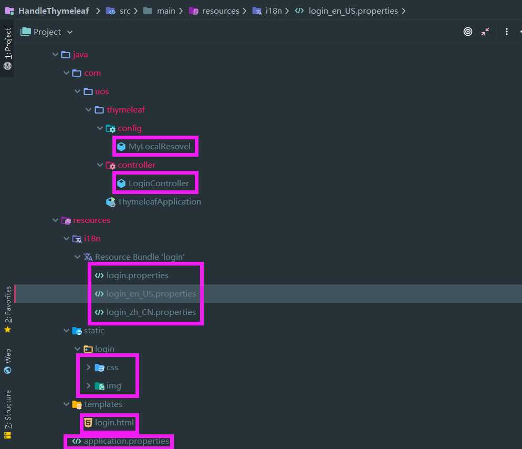Collapse the com package chevron

point(66,73)
